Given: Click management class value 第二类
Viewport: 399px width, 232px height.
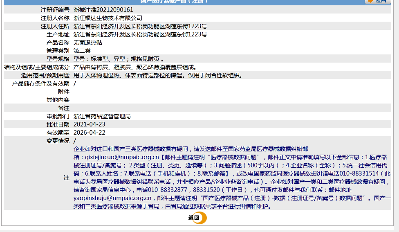Looking at the screenshot, I should (82, 51).
